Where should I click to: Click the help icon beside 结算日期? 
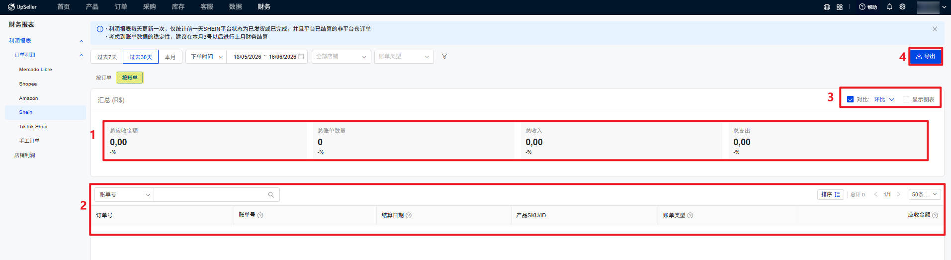click(x=409, y=215)
